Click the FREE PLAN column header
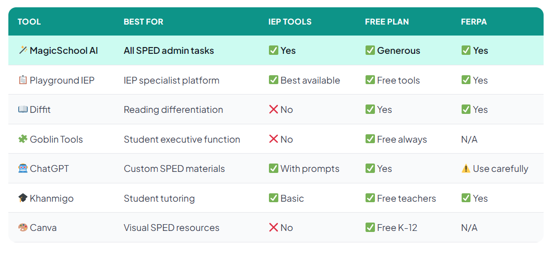 point(387,21)
